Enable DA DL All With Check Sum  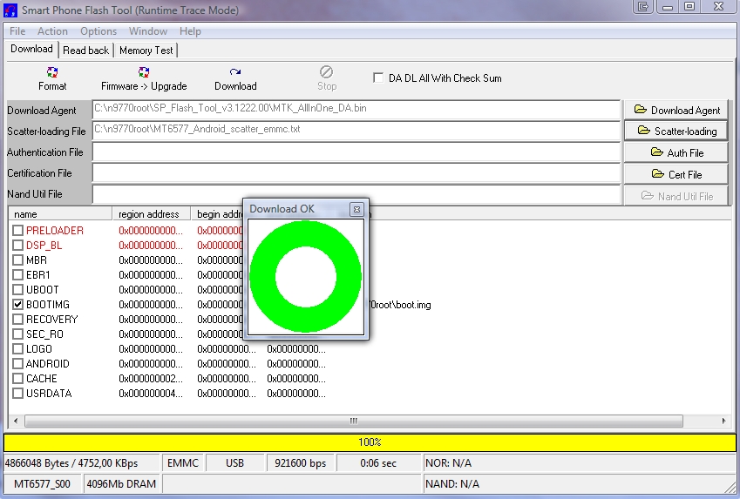(378, 78)
